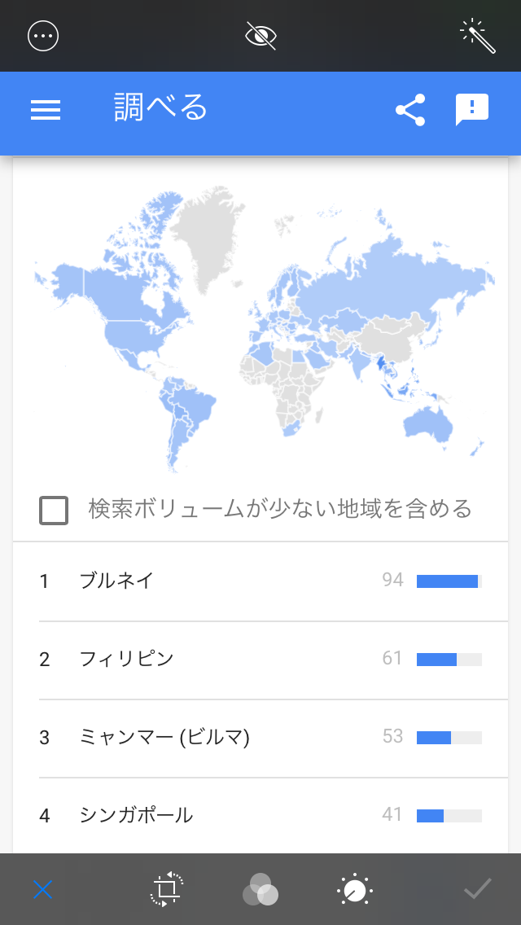This screenshot has width=521, height=925.
Task: Choose シンガポール in ranking list
Action: (136, 815)
